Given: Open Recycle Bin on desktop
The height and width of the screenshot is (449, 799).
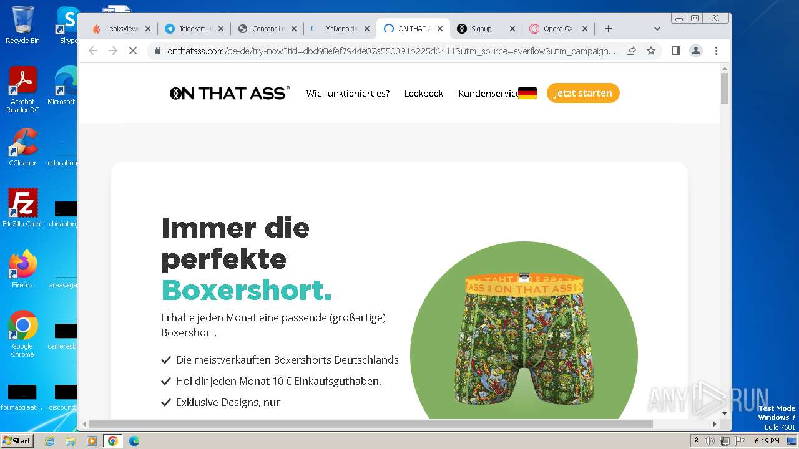Looking at the screenshot, I should pos(22,25).
